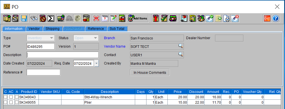
Task: Click the yellow note with green plus icon
Action: click(218, 18)
